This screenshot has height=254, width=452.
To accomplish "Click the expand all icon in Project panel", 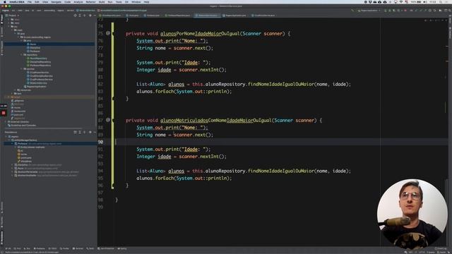I will point(80,16).
